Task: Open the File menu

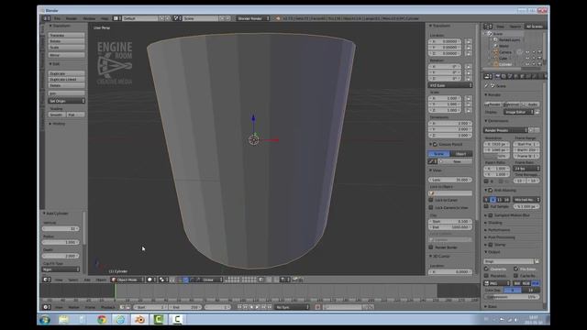Action: 57,18
